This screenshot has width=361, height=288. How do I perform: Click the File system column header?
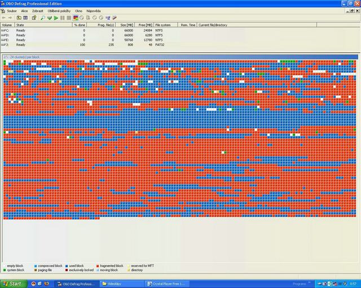(x=166, y=25)
